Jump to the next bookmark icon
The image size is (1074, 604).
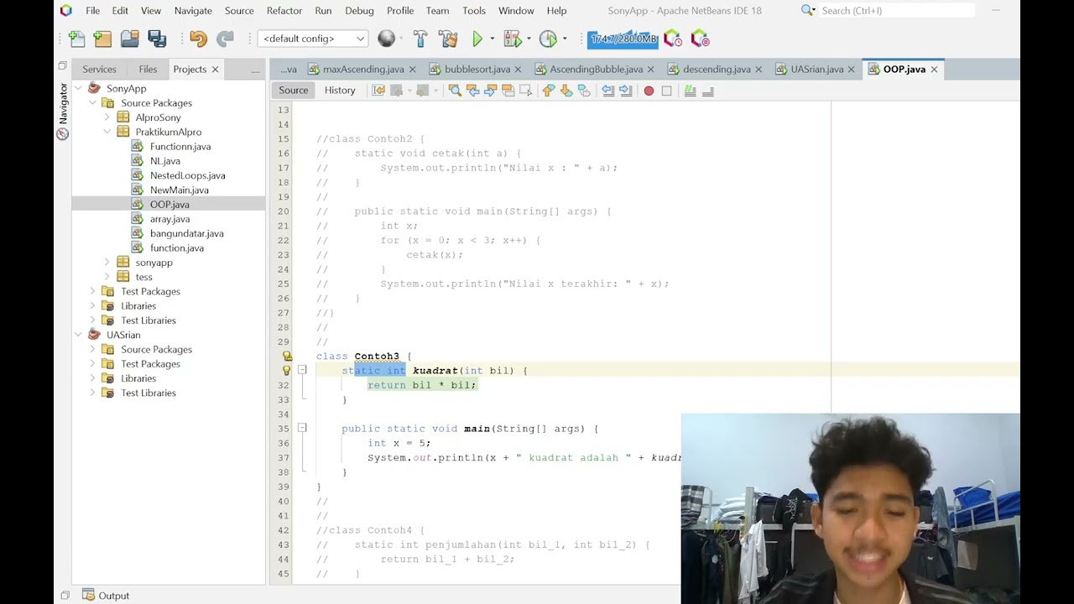pyautogui.click(x=566, y=91)
